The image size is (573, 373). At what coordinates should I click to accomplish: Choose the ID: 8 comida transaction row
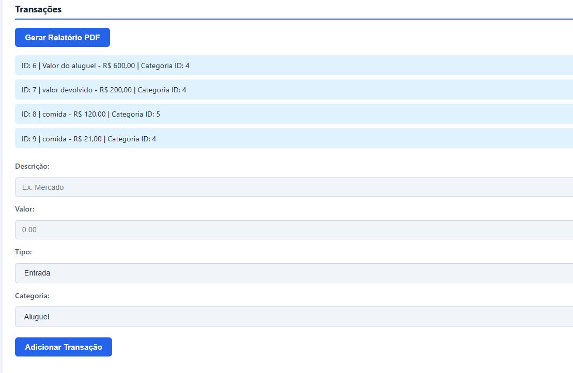click(293, 114)
